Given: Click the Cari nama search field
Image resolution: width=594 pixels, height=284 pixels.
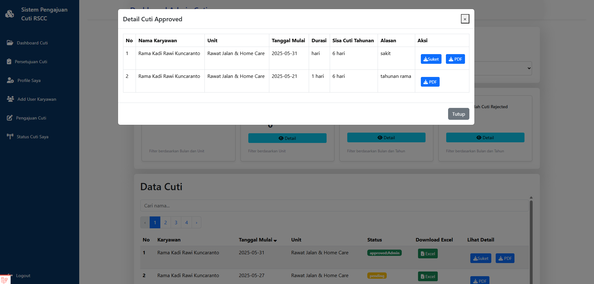Looking at the screenshot, I should click(334, 206).
